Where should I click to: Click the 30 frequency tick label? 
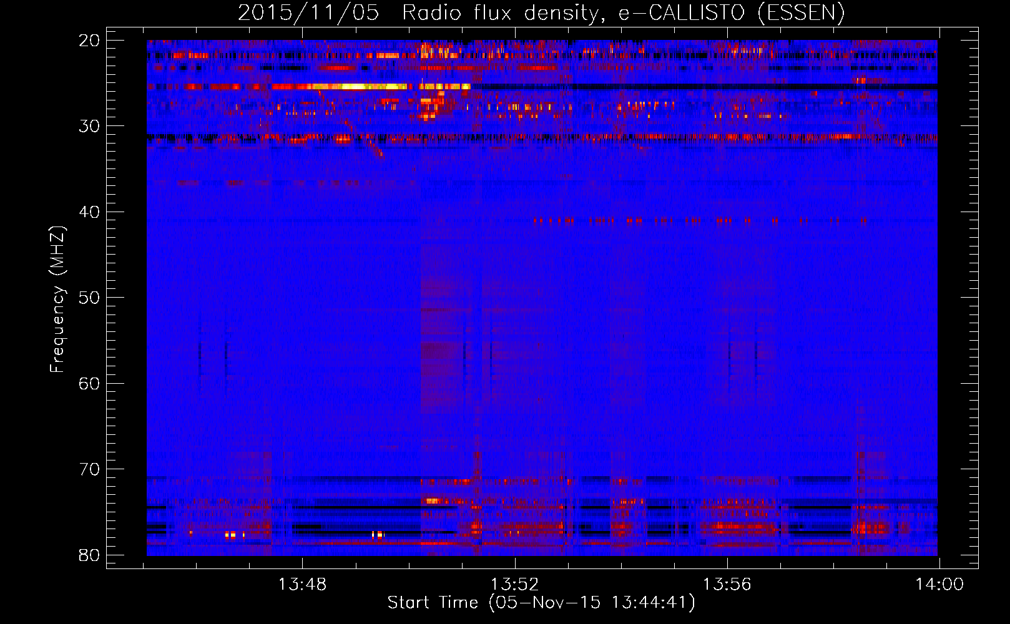(90, 126)
